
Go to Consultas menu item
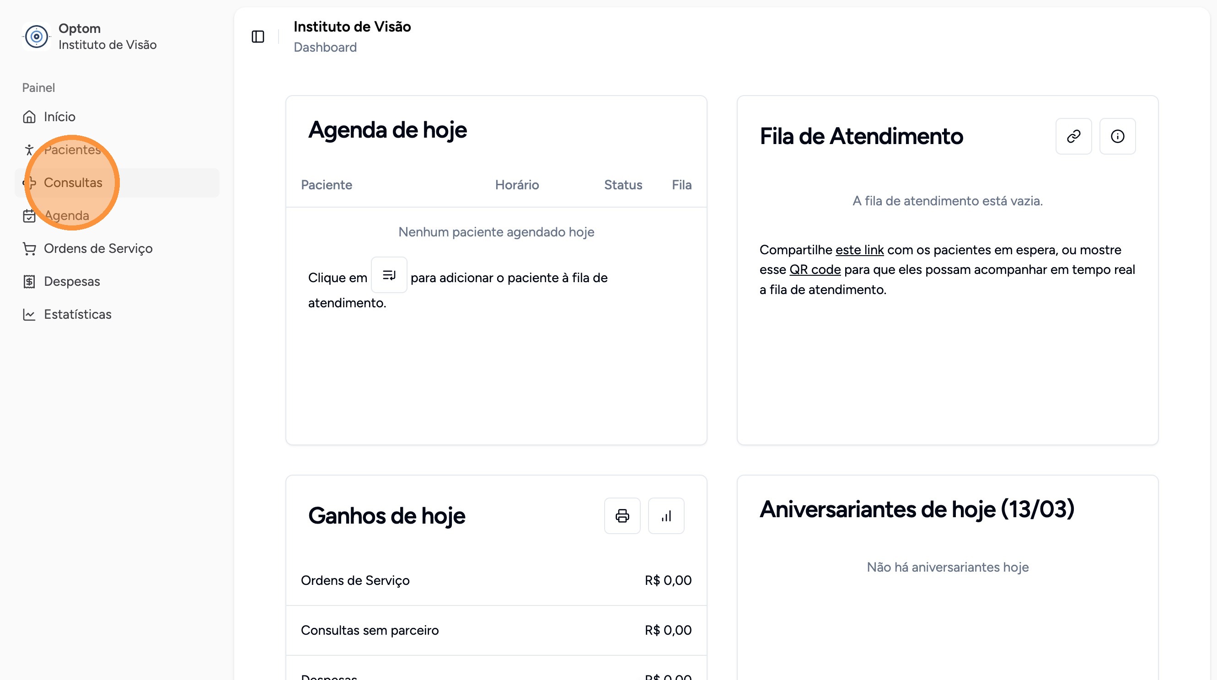click(x=73, y=183)
